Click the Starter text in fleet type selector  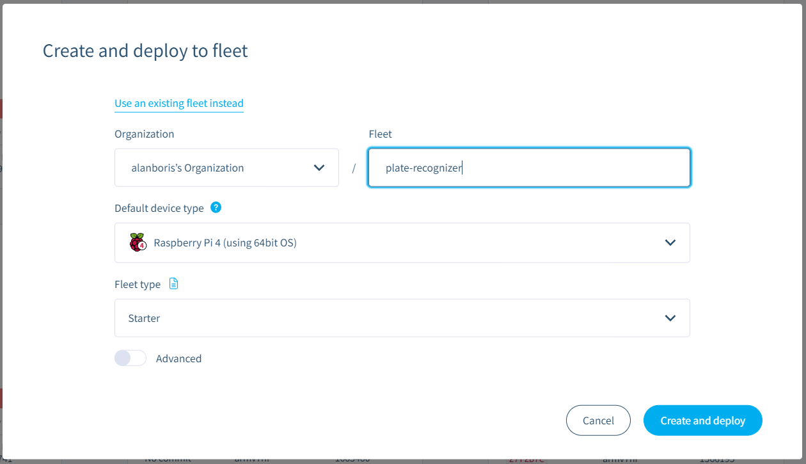pos(144,317)
